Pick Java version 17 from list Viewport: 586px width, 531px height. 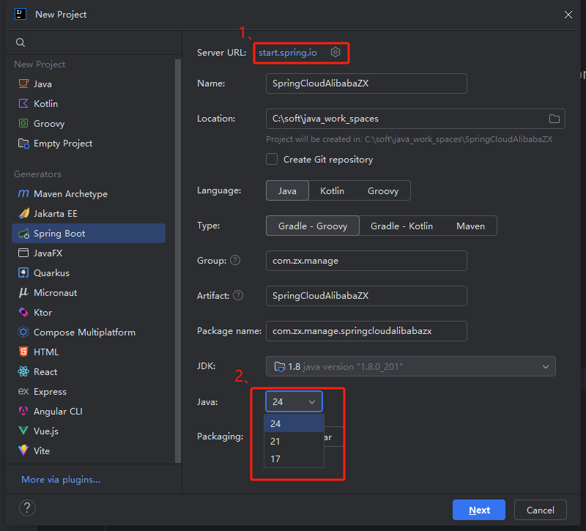coord(294,459)
